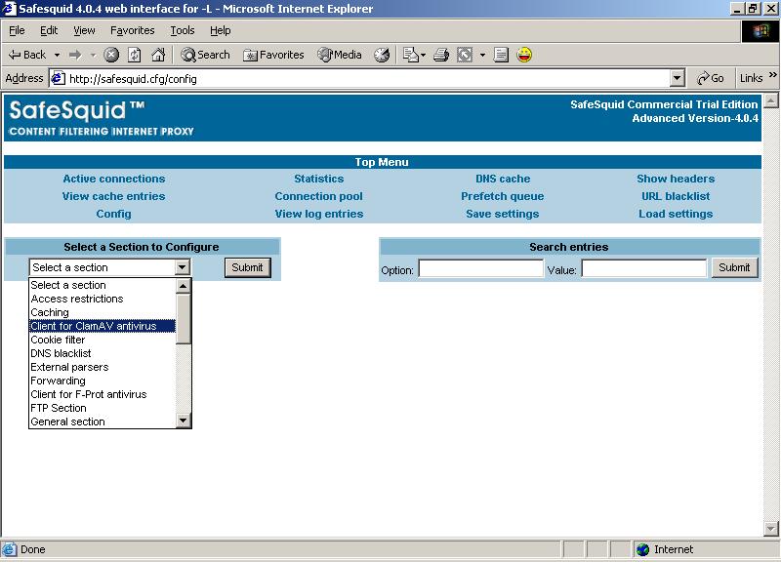Screen dimensions: 781x562
Task: Focus the Option search field
Action: [480, 268]
